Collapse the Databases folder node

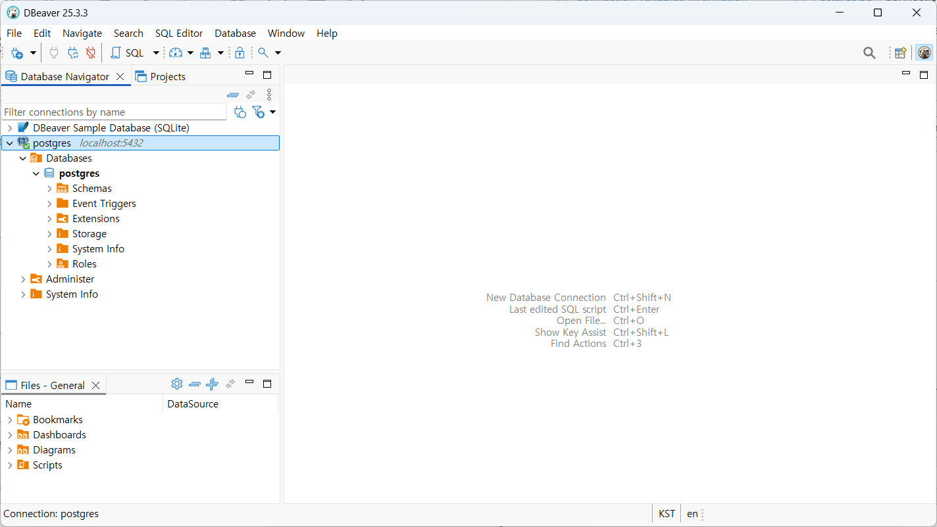point(23,158)
